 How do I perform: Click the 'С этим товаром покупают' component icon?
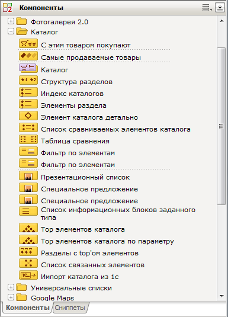click(x=28, y=44)
